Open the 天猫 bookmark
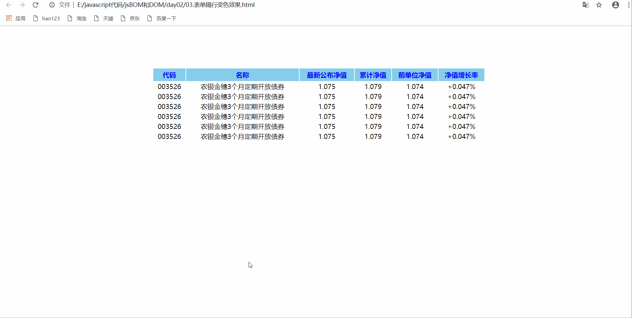Image resolution: width=632 pixels, height=318 pixels. [x=104, y=18]
